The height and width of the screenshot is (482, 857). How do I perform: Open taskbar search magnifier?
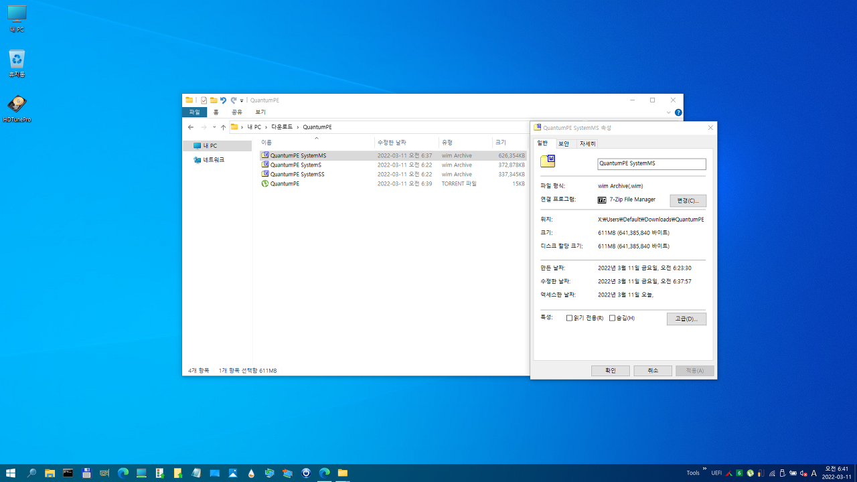pos(31,473)
